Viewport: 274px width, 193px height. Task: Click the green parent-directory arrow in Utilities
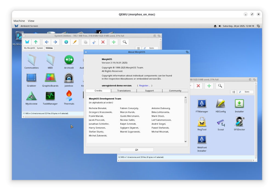point(36,42)
